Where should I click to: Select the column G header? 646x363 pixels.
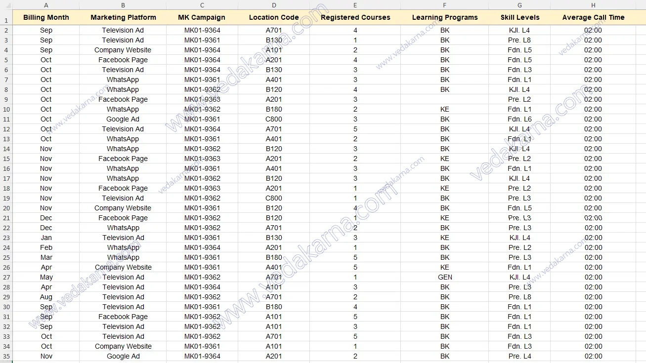pyautogui.click(x=520, y=5)
